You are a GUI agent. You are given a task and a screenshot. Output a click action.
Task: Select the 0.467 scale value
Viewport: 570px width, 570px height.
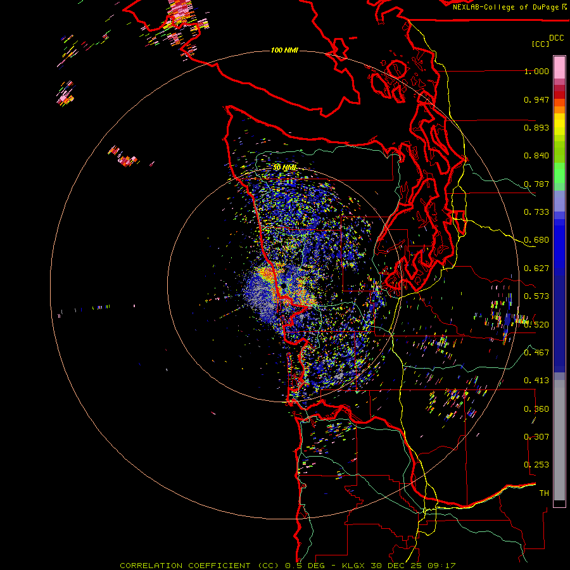pyautogui.click(x=536, y=352)
